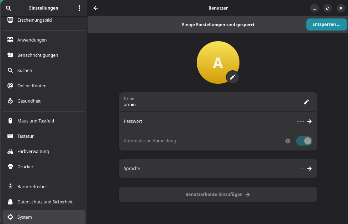The width and height of the screenshot is (348, 224).
Task: Open the three-dot menu in sidebar header
Action: [79, 8]
